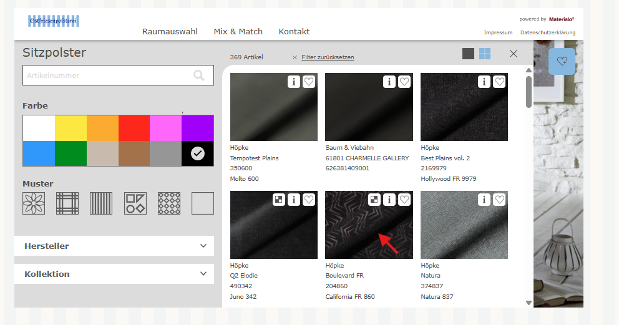Image resolution: width=619 pixels, height=325 pixels.
Task: Switch to grid tile view
Action: pyautogui.click(x=485, y=54)
